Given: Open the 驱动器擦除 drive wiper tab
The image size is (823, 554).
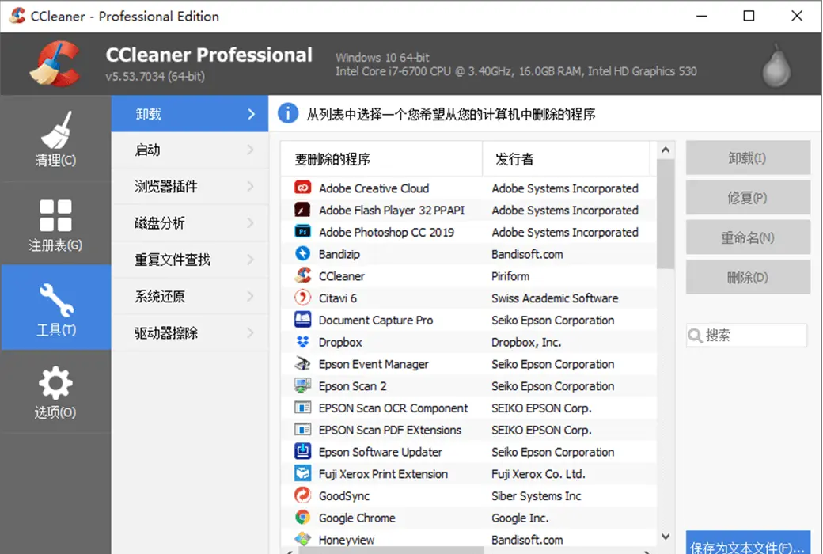Looking at the screenshot, I should 189,332.
